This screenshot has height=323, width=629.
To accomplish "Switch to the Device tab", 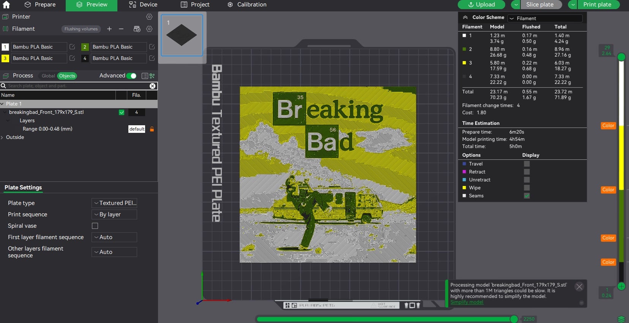I will pos(143,5).
